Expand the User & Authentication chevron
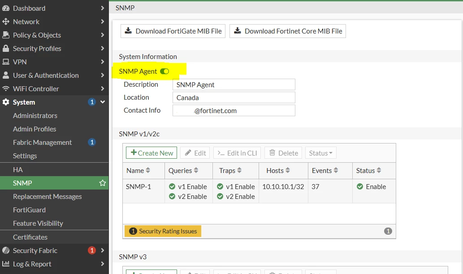The width and height of the screenshot is (463, 274). (102, 75)
